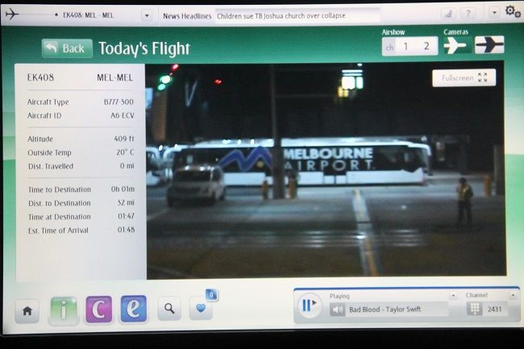Click the airplane flight progress icon
The image size is (524, 349).
(12, 14)
